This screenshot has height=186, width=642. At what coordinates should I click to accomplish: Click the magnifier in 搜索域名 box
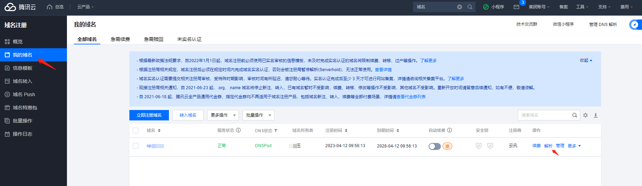click(x=574, y=115)
